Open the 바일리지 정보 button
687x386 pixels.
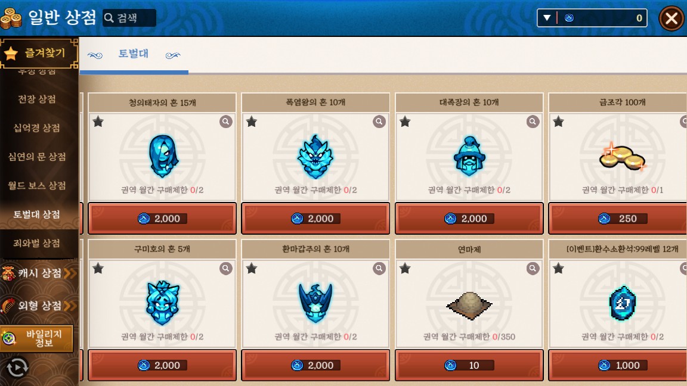[37, 338]
